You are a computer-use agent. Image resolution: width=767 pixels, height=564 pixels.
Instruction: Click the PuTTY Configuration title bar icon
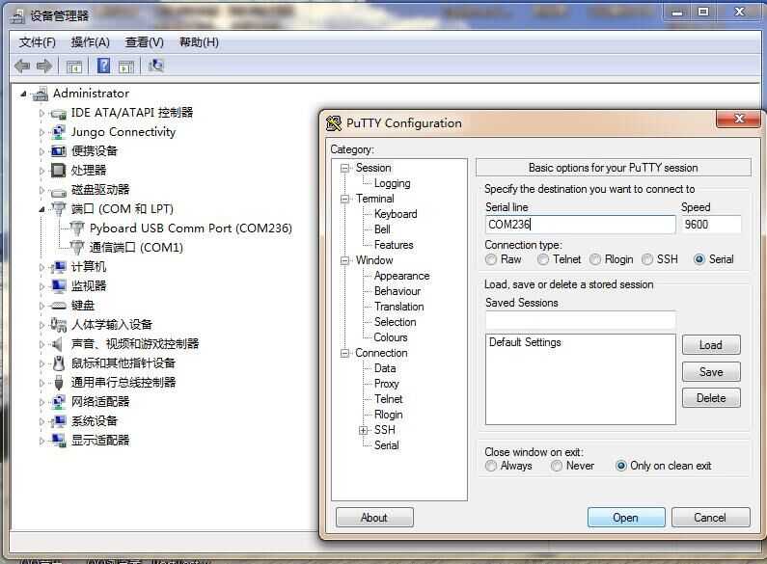[334, 123]
